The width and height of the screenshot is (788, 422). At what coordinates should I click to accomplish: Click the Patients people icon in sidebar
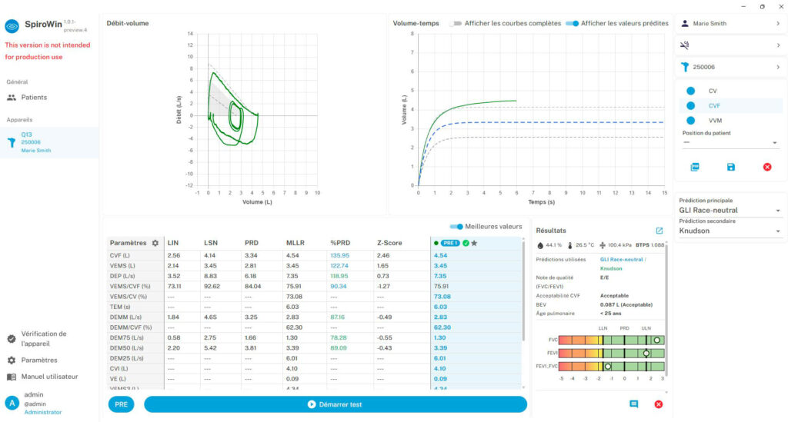pos(12,98)
